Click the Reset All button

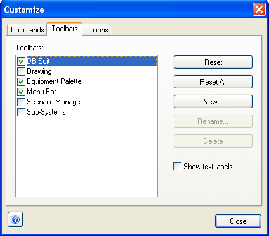(213, 82)
